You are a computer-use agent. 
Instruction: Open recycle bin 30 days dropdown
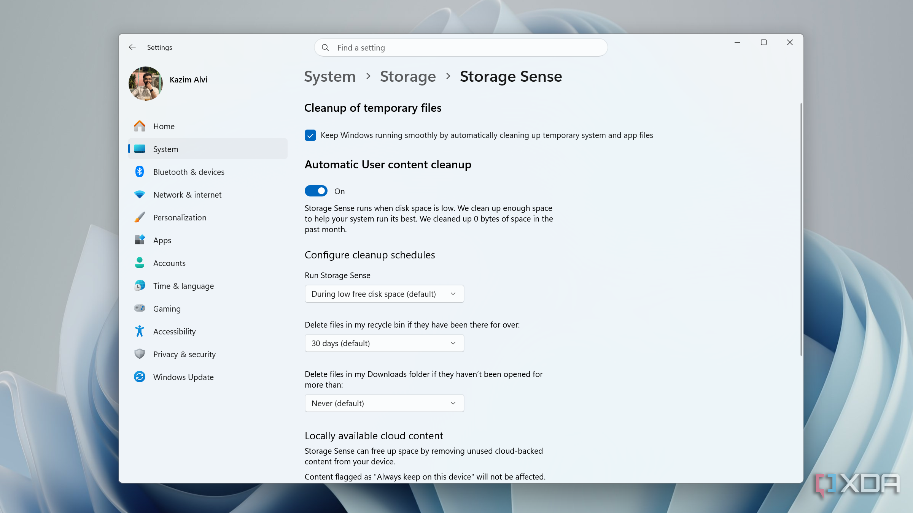point(384,343)
